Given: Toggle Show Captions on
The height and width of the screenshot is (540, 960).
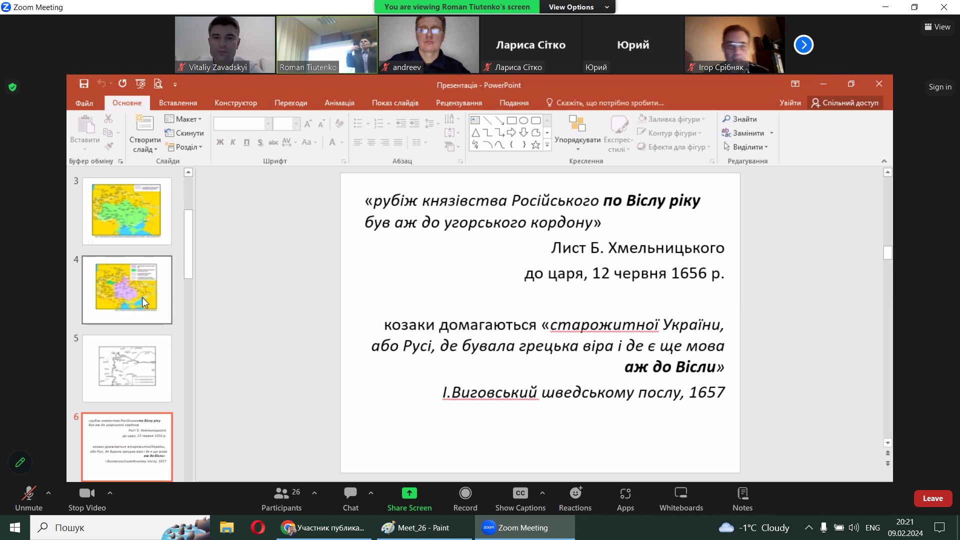Looking at the screenshot, I should pyautogui.click(x=520, y=493).
